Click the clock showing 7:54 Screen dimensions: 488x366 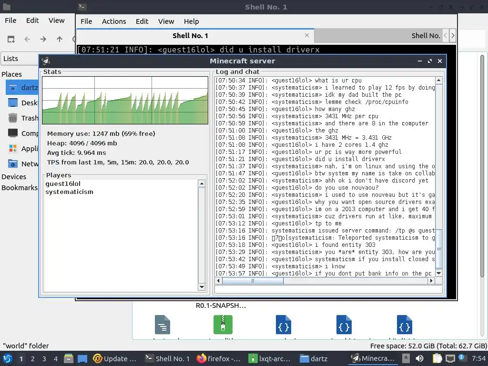478,358
